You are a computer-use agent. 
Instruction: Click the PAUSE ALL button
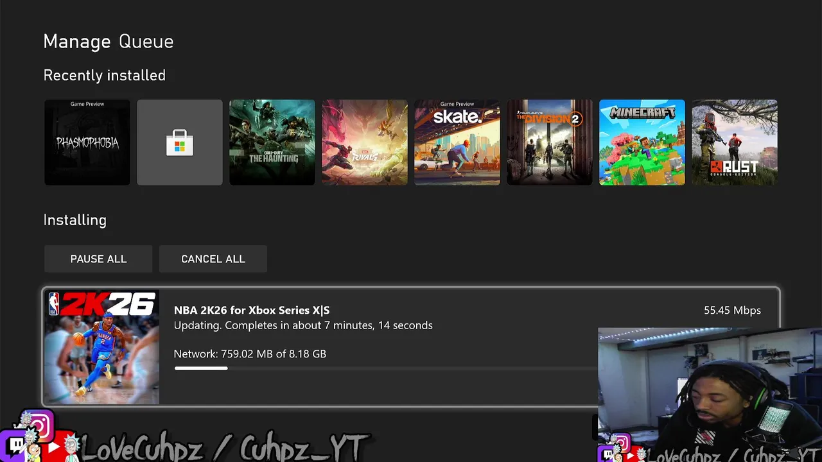98,259
